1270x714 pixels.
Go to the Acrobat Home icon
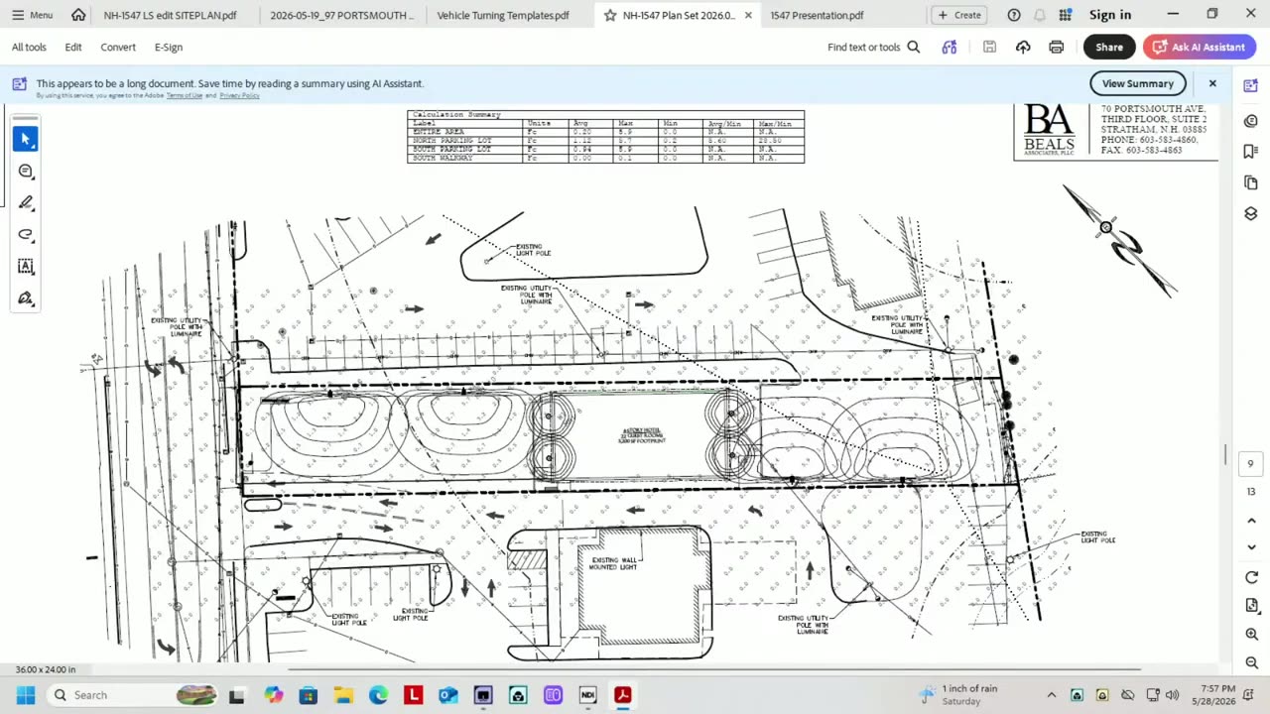[x=78, y=15]
